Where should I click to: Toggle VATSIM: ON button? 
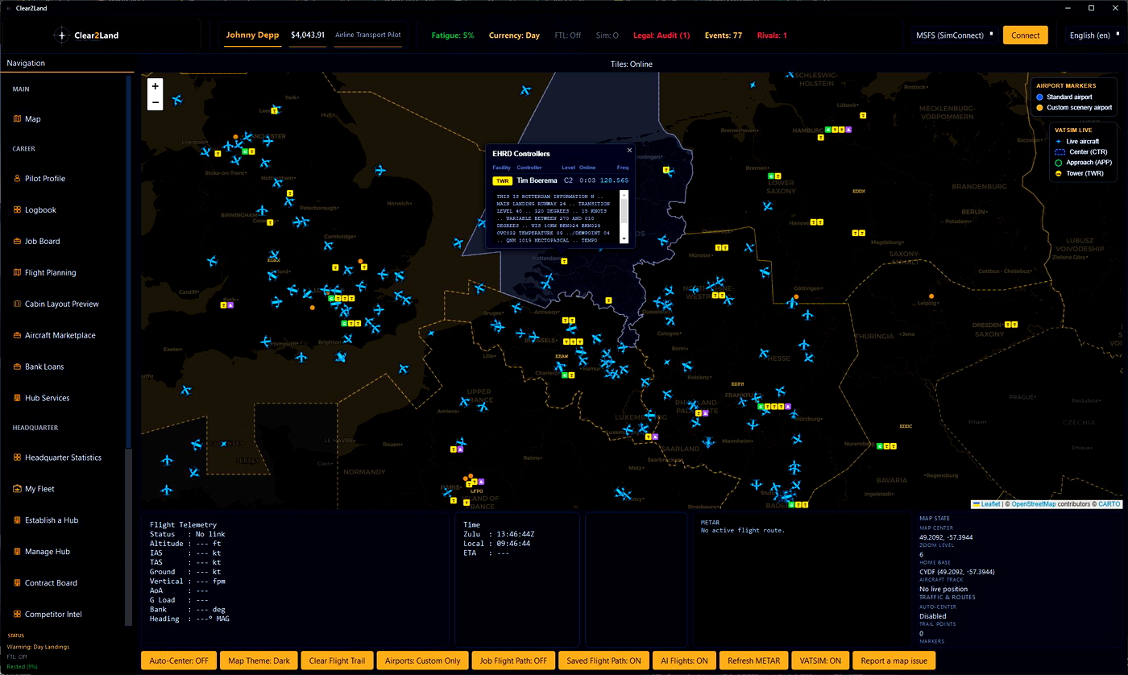click(819, 661)
